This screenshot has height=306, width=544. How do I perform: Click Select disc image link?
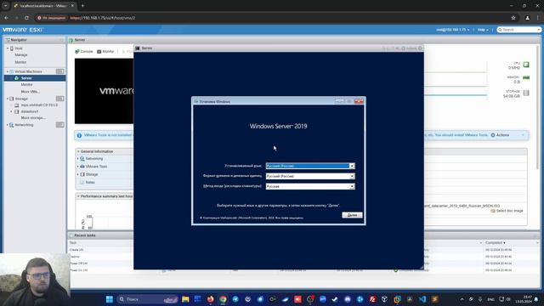point(507,211)
